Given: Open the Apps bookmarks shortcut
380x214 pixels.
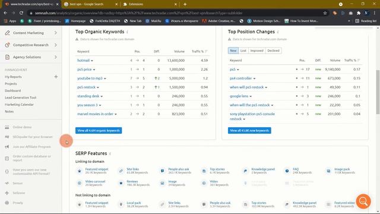Looking at the screenshot, I should click(10, 21).
